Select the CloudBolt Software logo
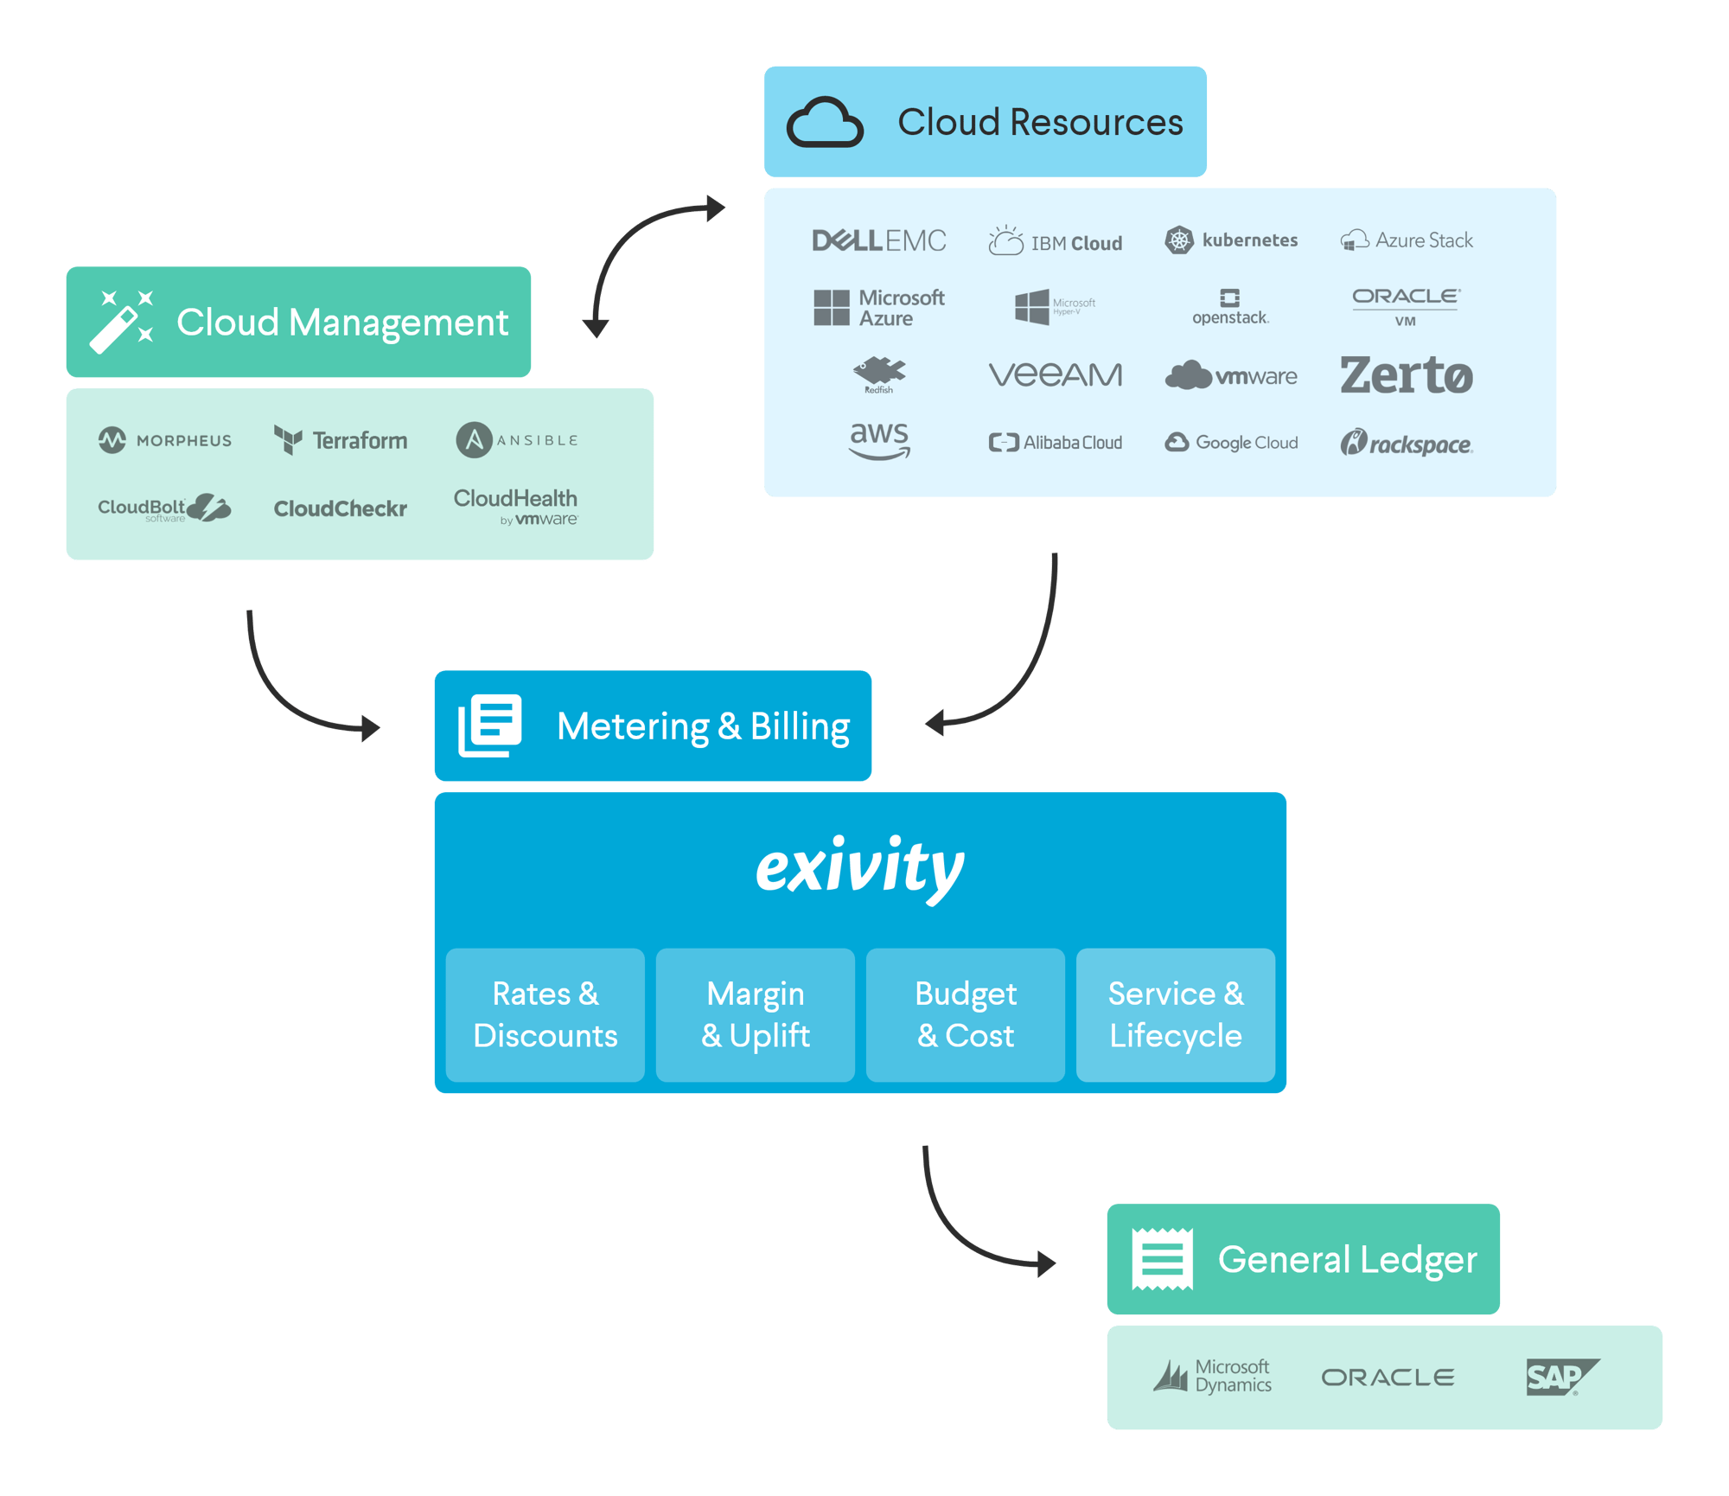1729x1496 pixels. [164, 508]
